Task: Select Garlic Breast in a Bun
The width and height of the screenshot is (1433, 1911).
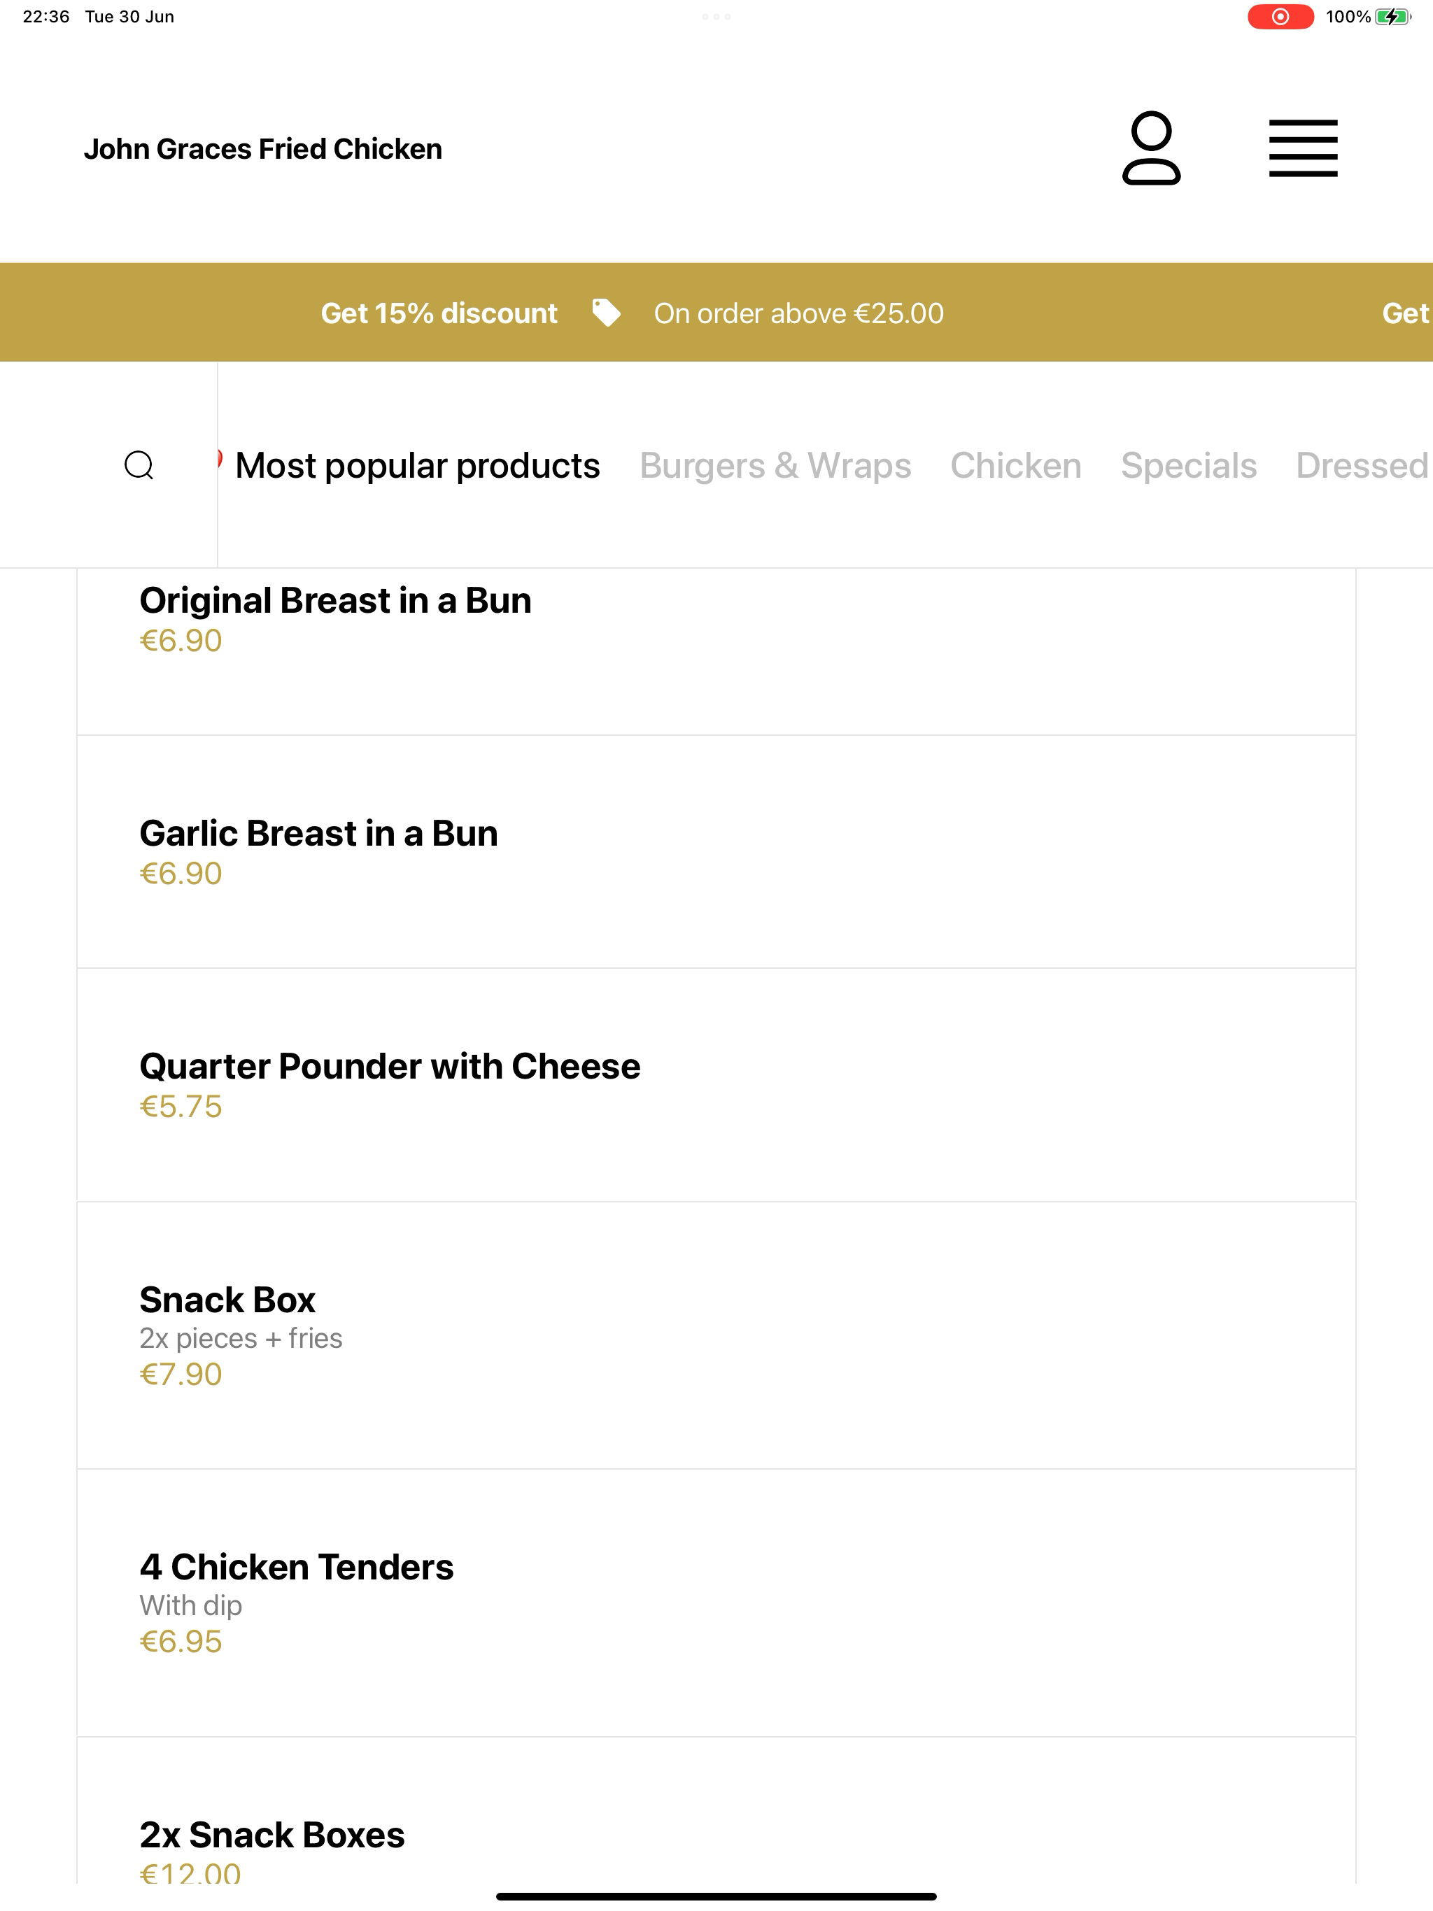Action: click(x=716, y=852)
